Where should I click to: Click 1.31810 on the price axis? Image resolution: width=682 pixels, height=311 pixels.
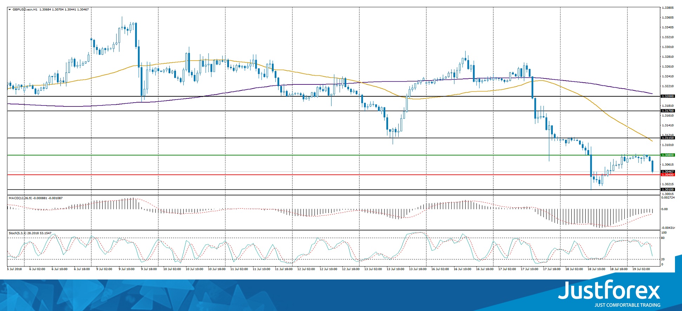(x=668, y=106)
